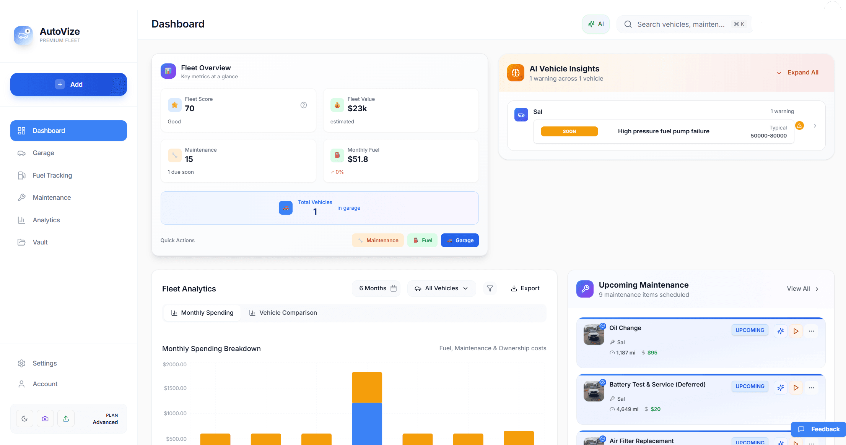Viewport: 846px width, 445px height.
Task: Click the AI Vehicle Insights brain icon
Action: [516, 73]
